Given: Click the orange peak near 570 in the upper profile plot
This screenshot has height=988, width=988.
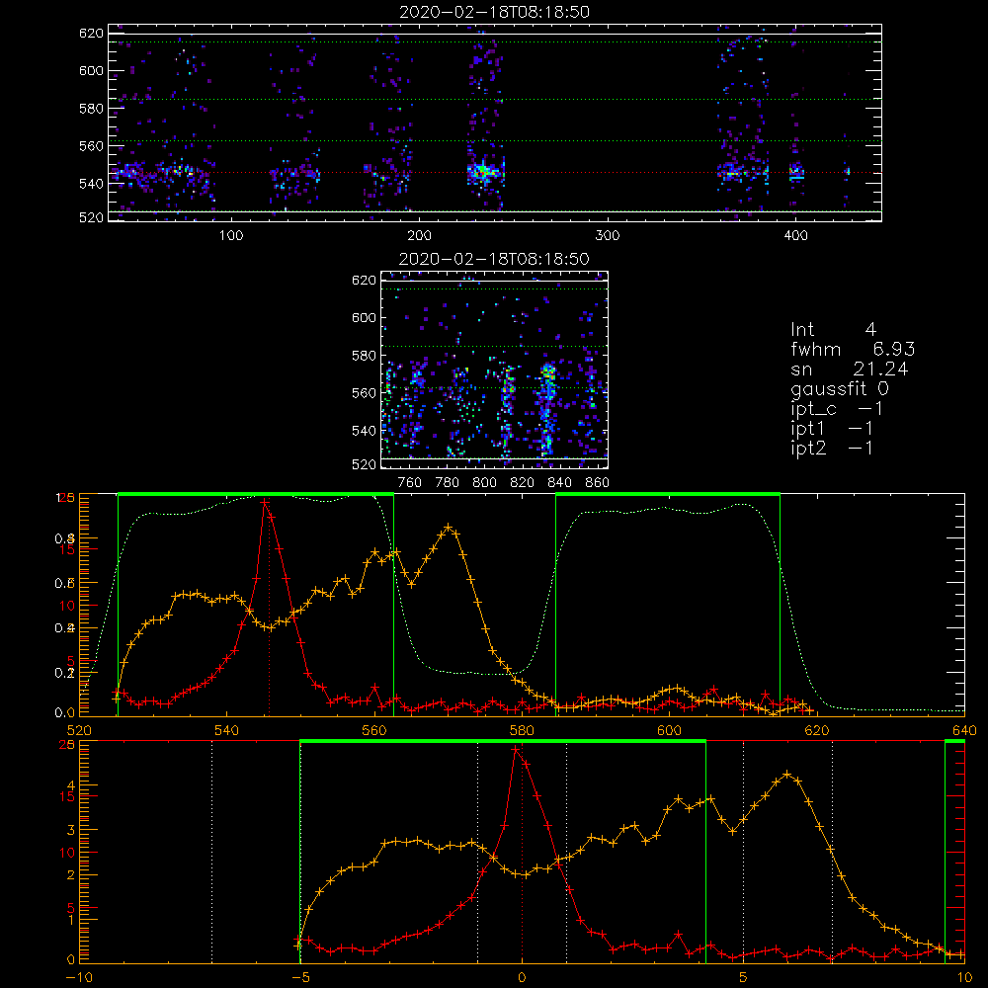Looking at the screenshot, I should point(448,527).
